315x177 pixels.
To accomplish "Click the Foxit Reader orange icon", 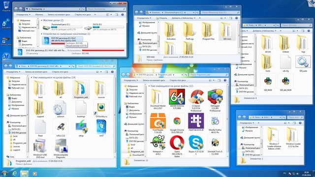I will [158, 121].
